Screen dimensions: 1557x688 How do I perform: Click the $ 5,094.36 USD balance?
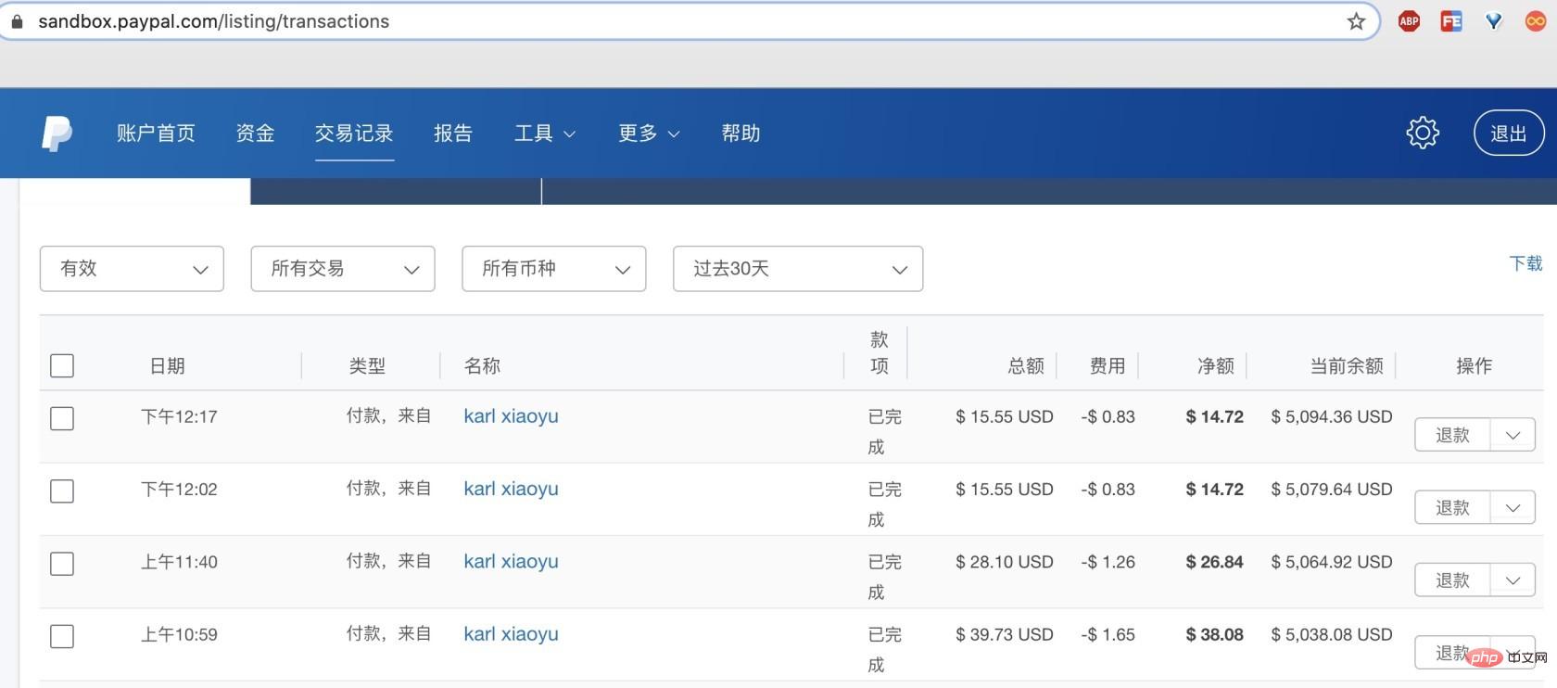1332,416
